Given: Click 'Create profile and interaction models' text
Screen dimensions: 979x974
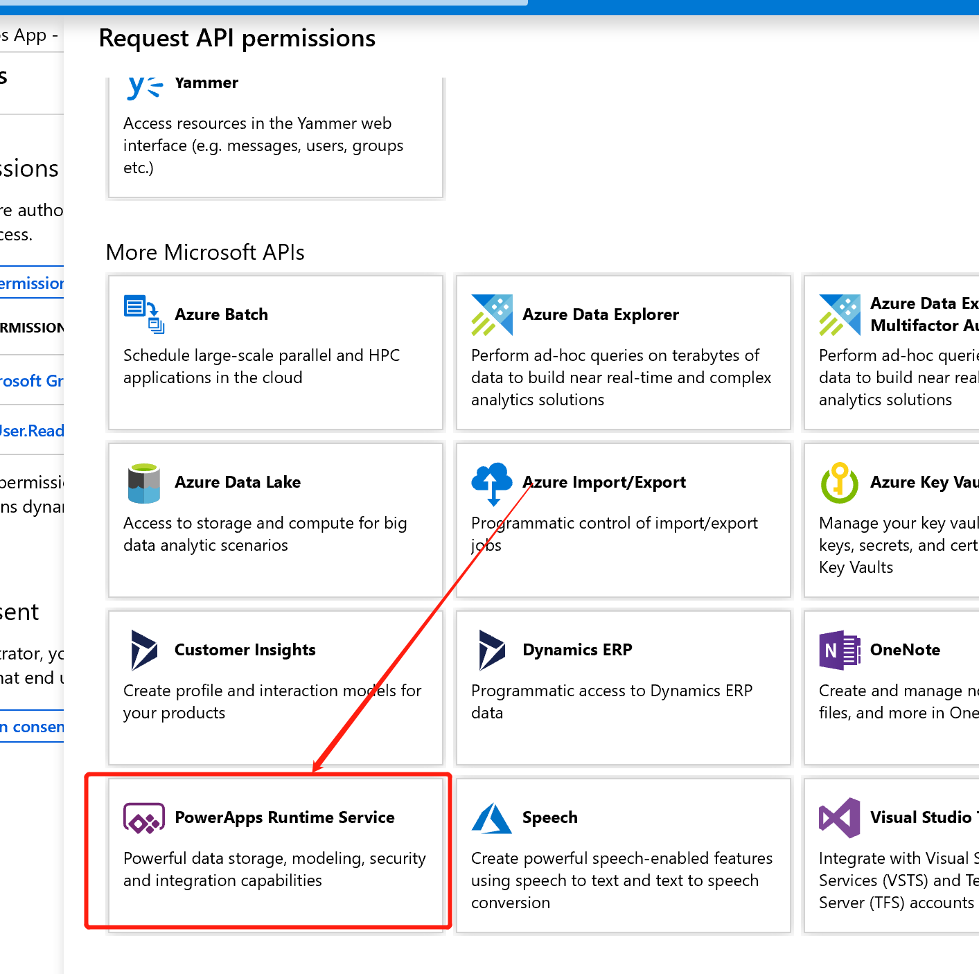Looking at the screenshot, I should [x=272, y=702].
